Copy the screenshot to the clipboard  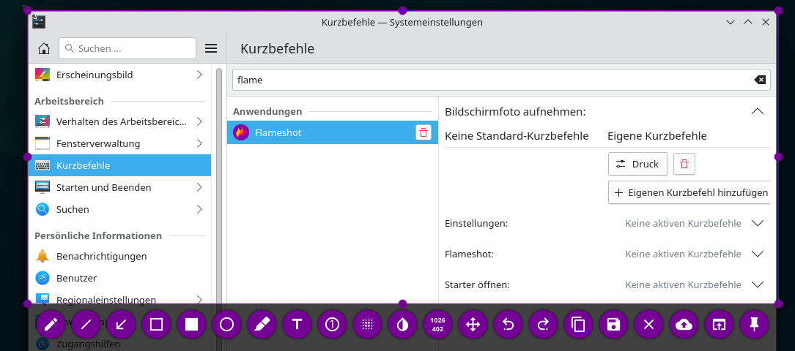(x=578, y=324)
